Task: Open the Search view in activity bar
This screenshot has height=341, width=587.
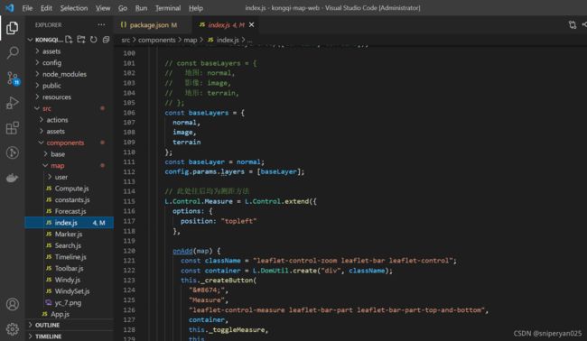Action: pos(13,52)
